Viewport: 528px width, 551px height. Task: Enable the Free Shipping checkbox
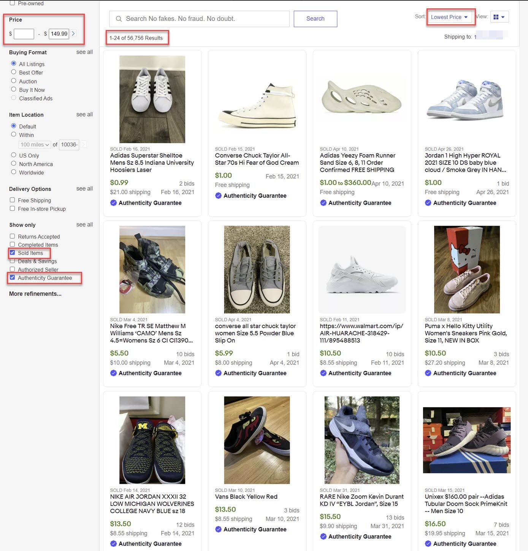point(13,200)
